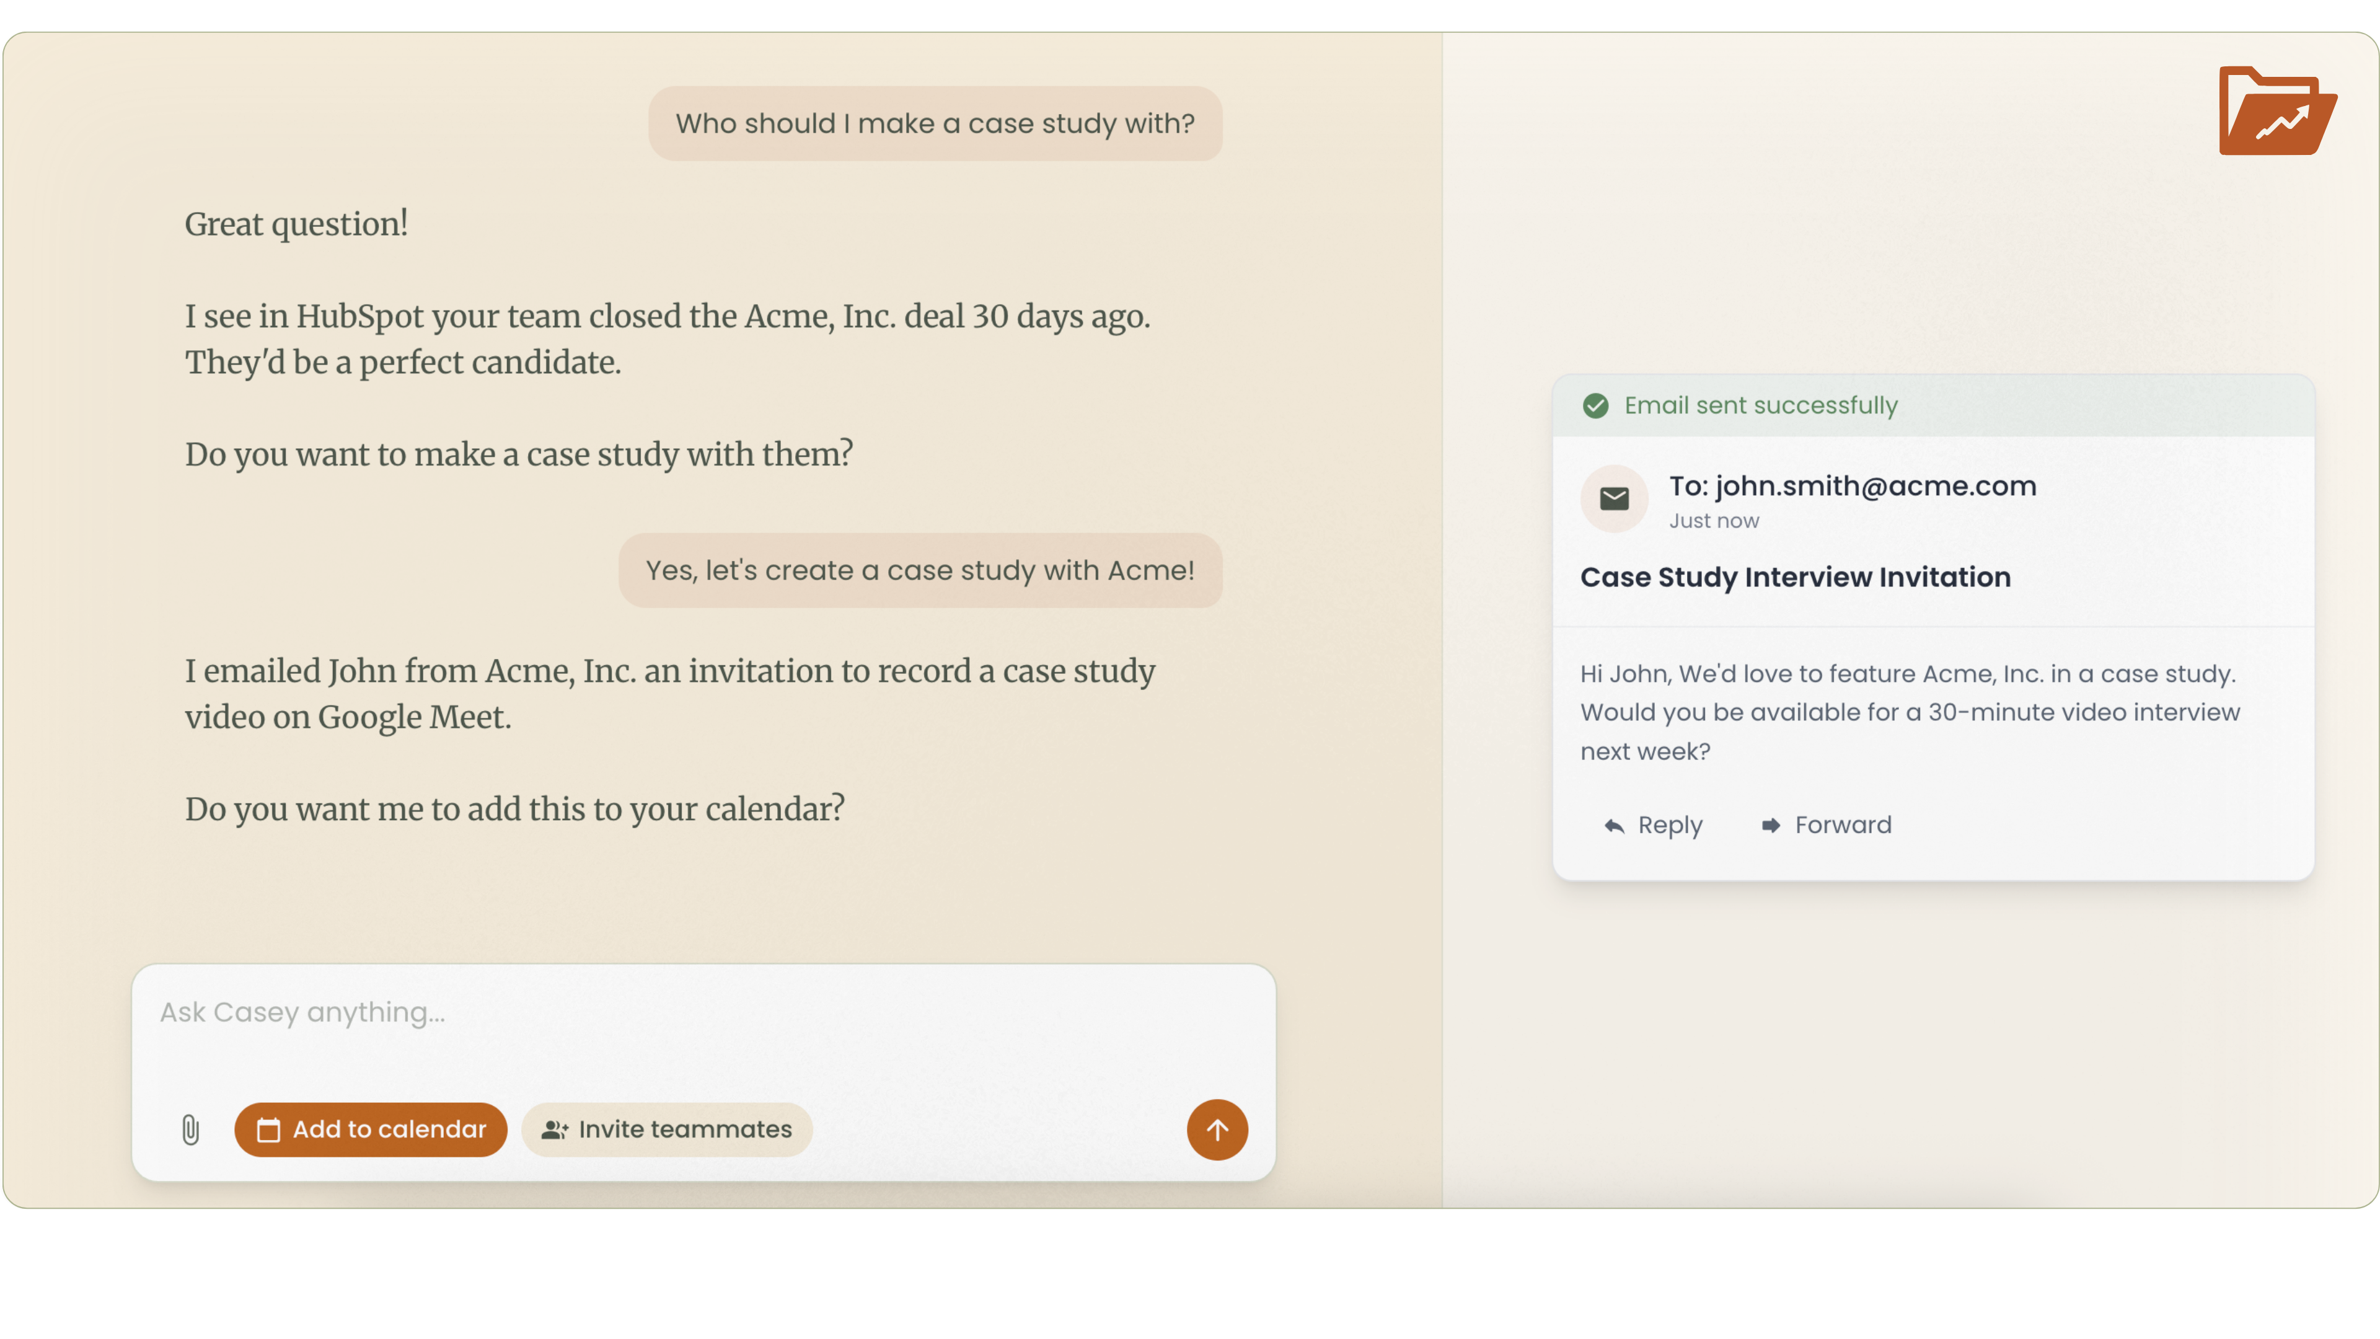The image size is (2380, 1339).
Task: Click the green success checkmark icon
Action: (x=1595, y=405)
